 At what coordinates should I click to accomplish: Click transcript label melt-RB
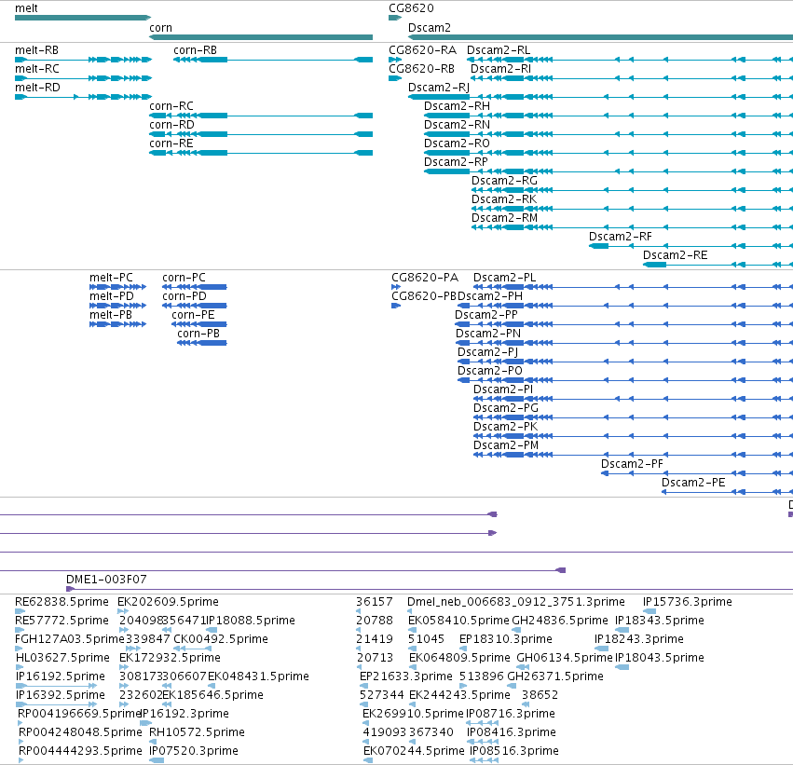pos(37,50)
